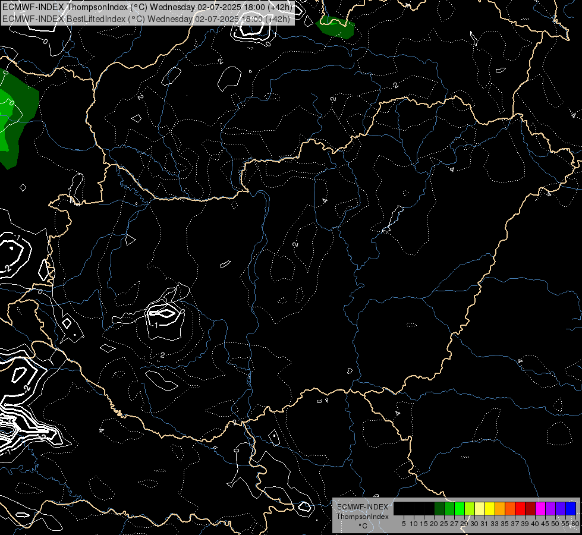Image resolution: width=582 pixels, height=535 pixels.
Task: Pick the blue 55–60 legend swatch
Action: click(571, 508)
